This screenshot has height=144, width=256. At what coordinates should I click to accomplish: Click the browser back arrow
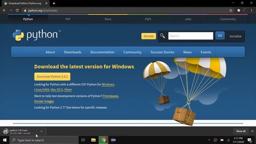pyautogui.click(x=4, y=10)
